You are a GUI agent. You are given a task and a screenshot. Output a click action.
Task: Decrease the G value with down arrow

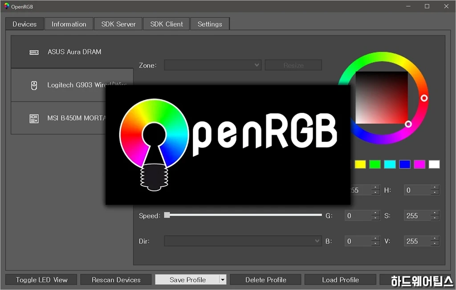coord(375,218)
